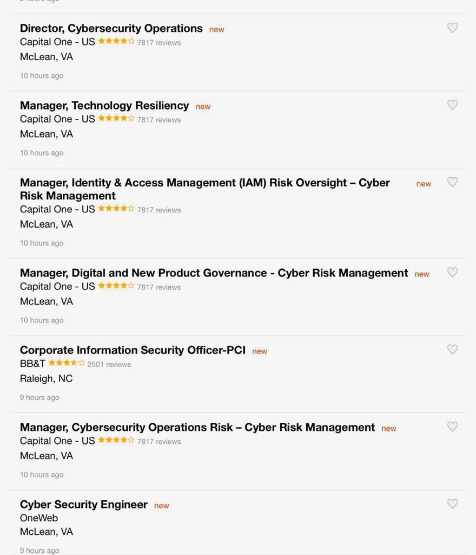The image size is (476, 555).
Task: Select the new badge beside Corporate Information Security Officer-PCI
Action: 260,351
